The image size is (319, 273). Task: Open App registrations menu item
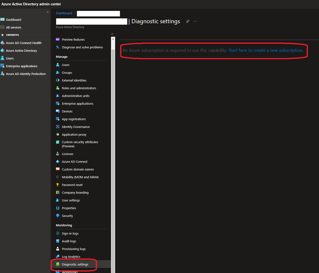pyautogui.click(x=74, y=119)
